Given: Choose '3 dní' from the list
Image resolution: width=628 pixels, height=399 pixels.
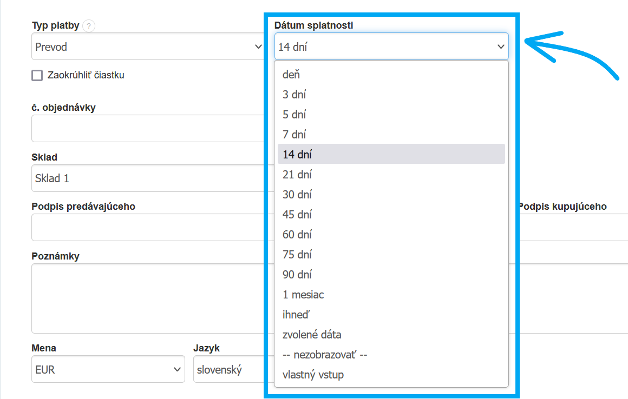Looking at the screenshot, I should (295, 95).
